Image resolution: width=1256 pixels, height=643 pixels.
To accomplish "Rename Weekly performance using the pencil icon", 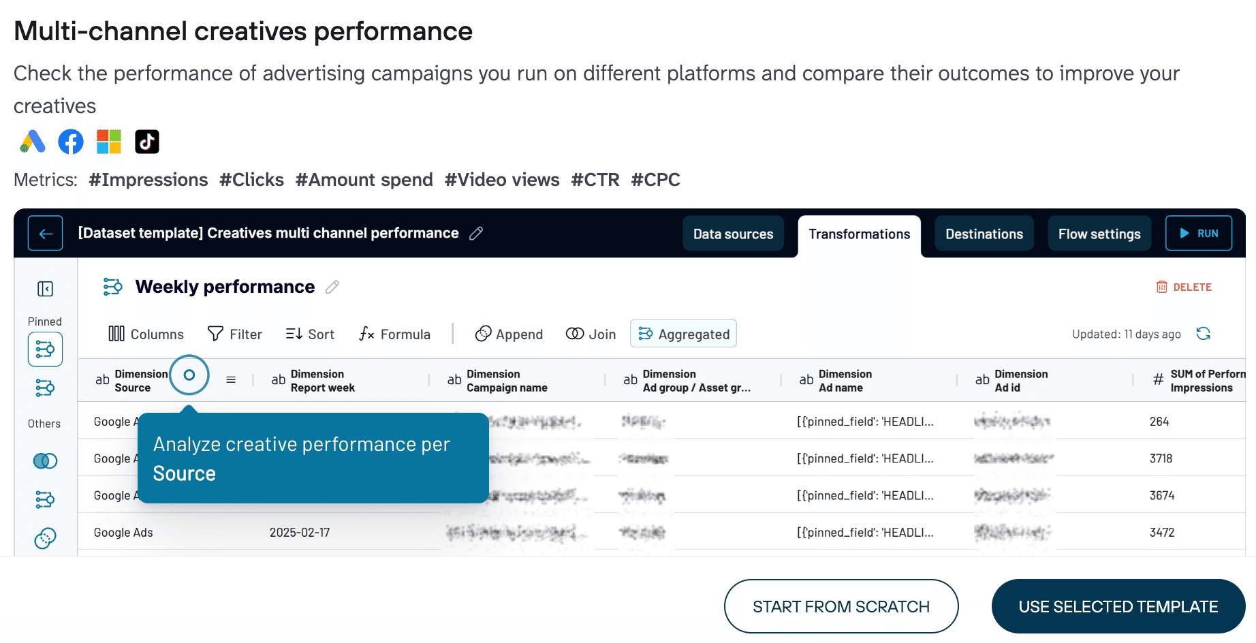I will tap(332, 287).
